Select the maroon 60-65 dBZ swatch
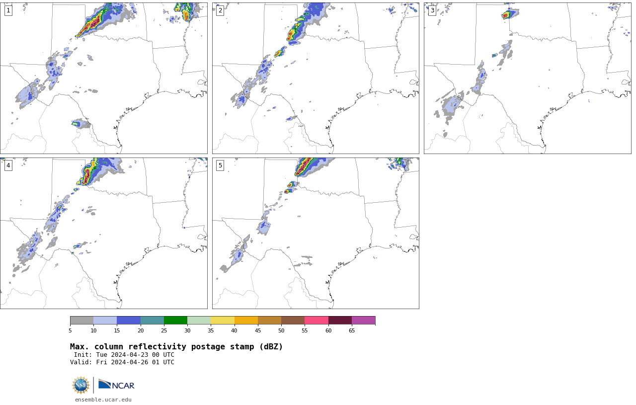The height and width of the screenshot is (405, 636). pos(340,321)
